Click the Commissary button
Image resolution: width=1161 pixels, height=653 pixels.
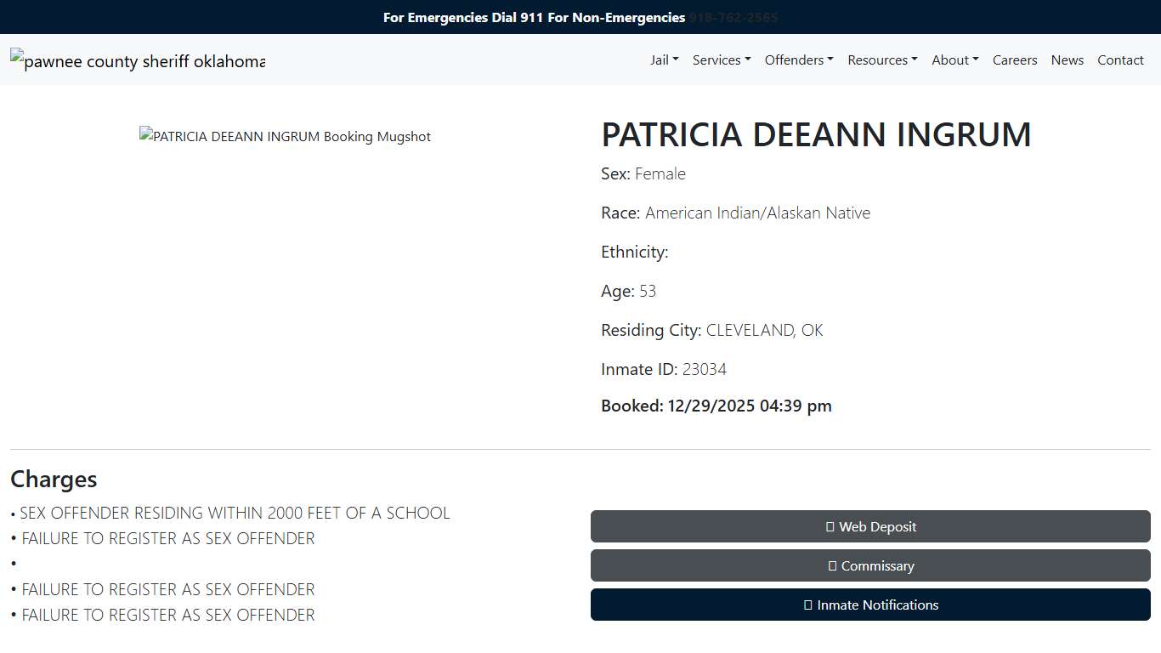[x=870, y=565]
